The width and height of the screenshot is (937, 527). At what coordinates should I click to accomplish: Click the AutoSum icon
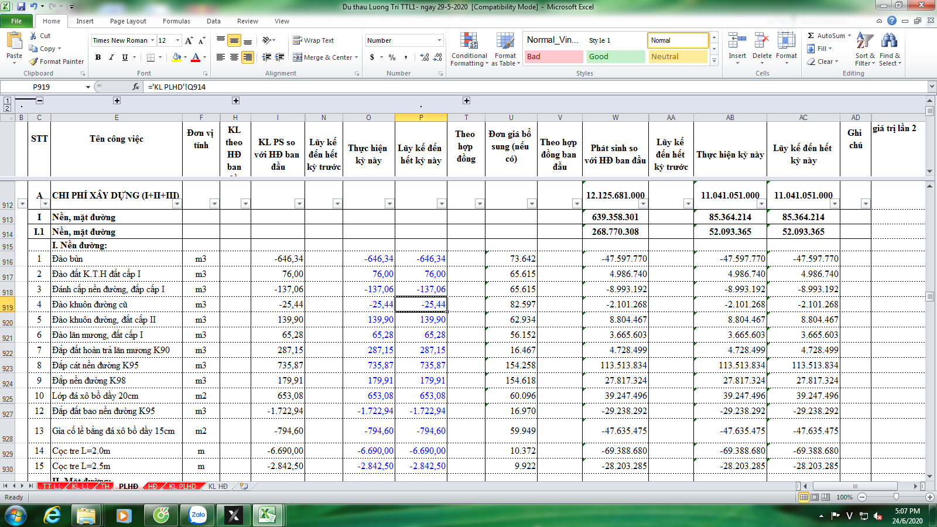click(x=811, y=36)
